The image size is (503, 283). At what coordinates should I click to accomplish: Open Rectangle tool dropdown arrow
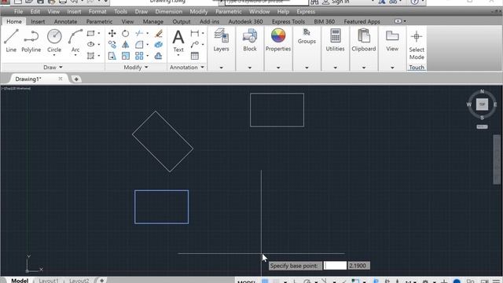point(99,33)
